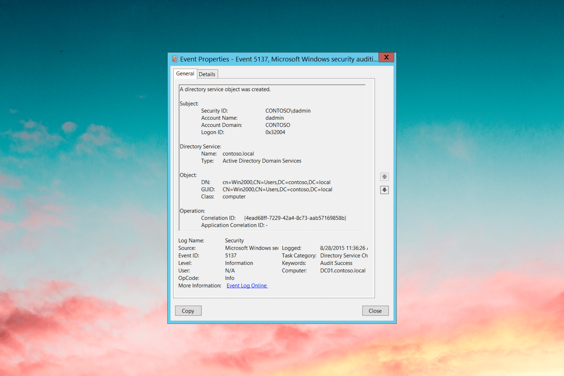564x376 pixels.
Task: Click the Task Category Directory Service value
Action: (x=344, y=256)
